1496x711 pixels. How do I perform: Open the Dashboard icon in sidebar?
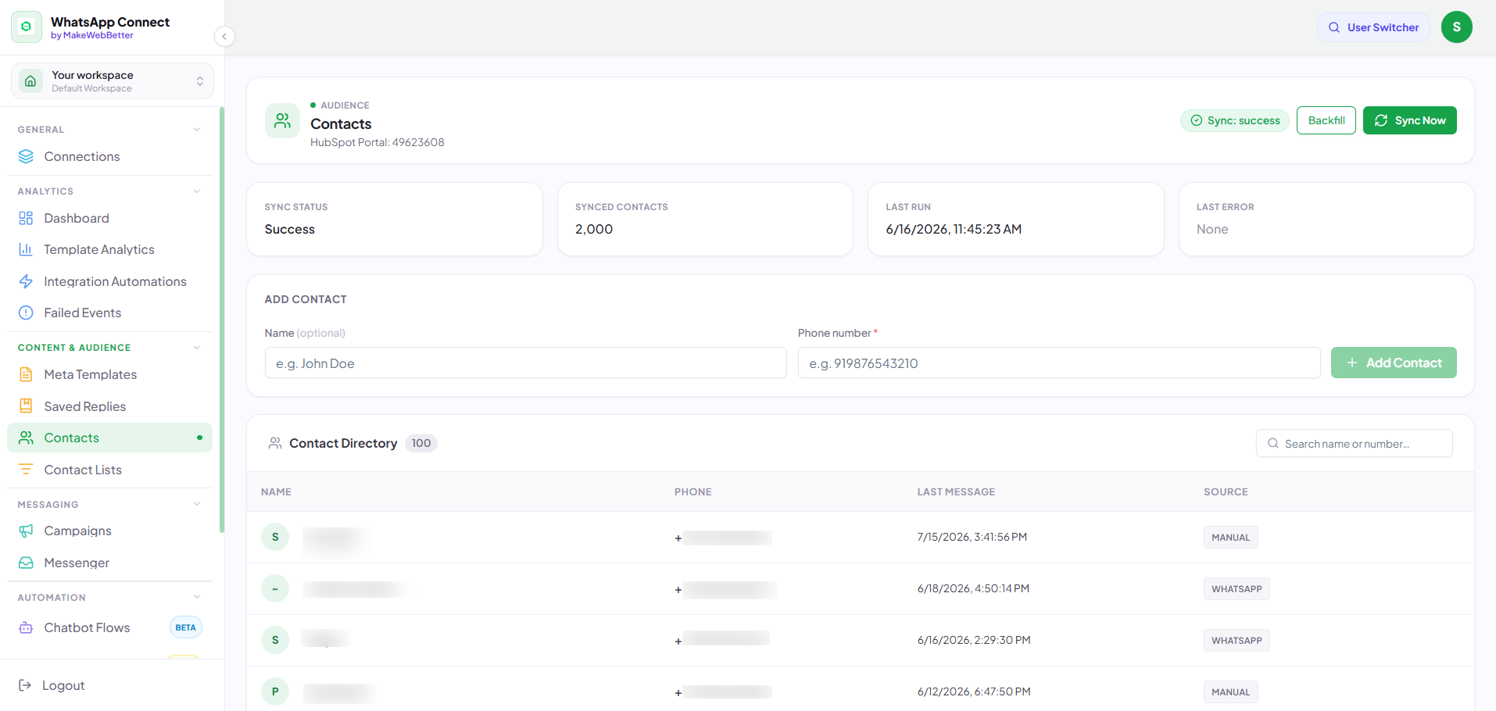(26, 218)
